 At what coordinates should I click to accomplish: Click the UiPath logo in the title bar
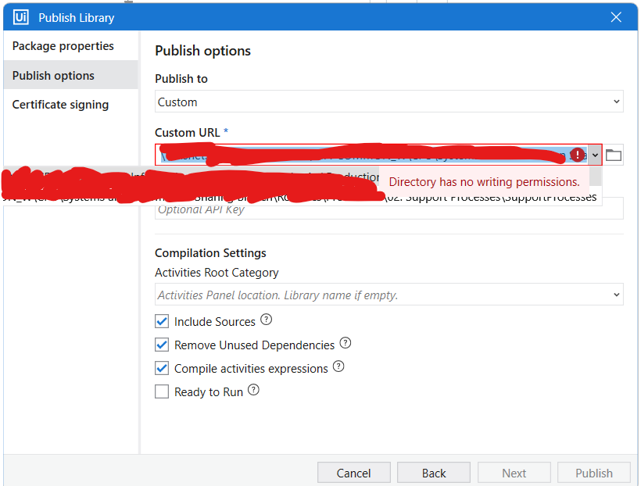[x=20, y=16]
